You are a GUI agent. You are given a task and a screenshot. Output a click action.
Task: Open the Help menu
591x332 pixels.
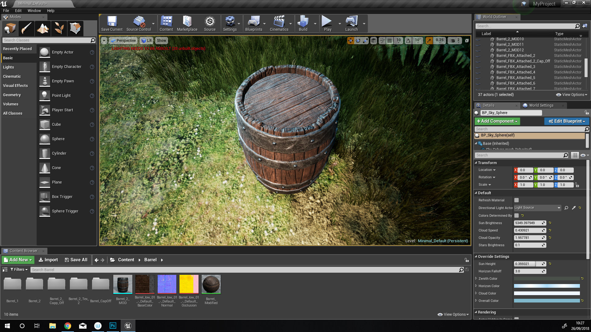(x=50, y=10)
